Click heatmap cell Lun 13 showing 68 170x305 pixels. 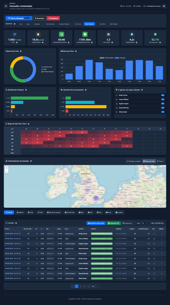82,132
